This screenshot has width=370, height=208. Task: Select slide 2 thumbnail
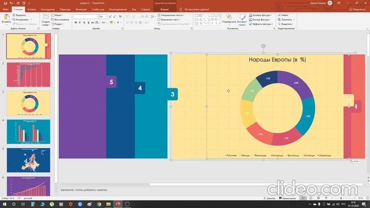[28, 75]
